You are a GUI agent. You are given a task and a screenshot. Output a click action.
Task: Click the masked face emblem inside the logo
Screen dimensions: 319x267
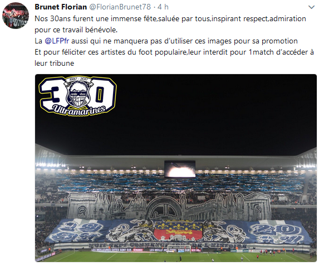tap(78, 93)
